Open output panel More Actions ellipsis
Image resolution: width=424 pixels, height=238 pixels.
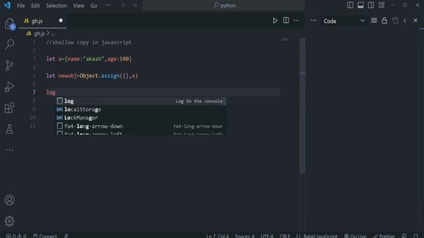(x=313, y=20)
